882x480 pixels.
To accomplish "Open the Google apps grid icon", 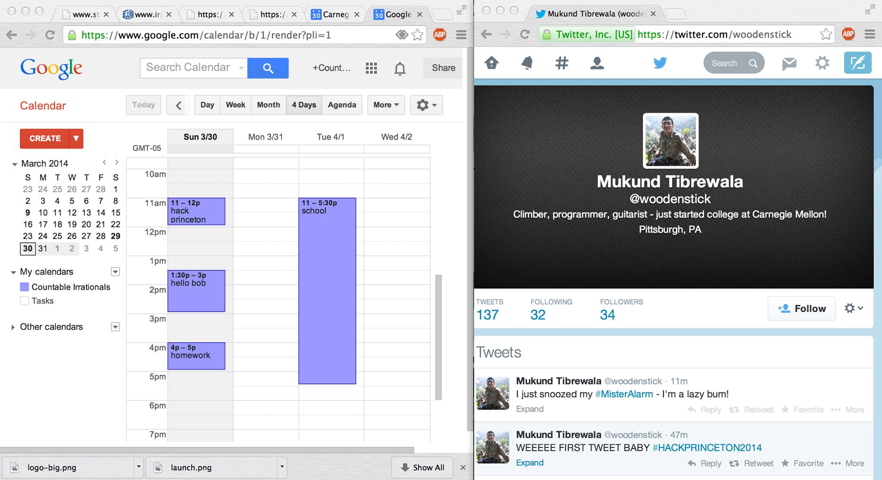I will [x=371, y=68].
